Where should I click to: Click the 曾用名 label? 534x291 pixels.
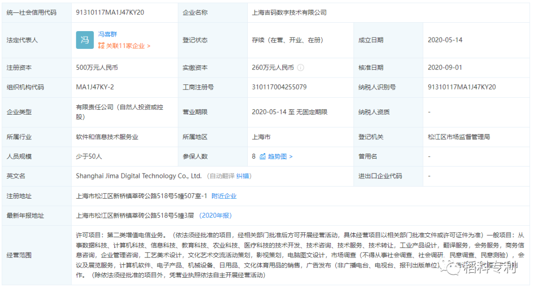coord(367,157)
